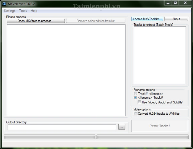Viewport: 193px width, 149px height.
Task: Enable Use 'Video', 'Audio' and 'Subtitle' checkbox
Action: click(x=140, y=102)
